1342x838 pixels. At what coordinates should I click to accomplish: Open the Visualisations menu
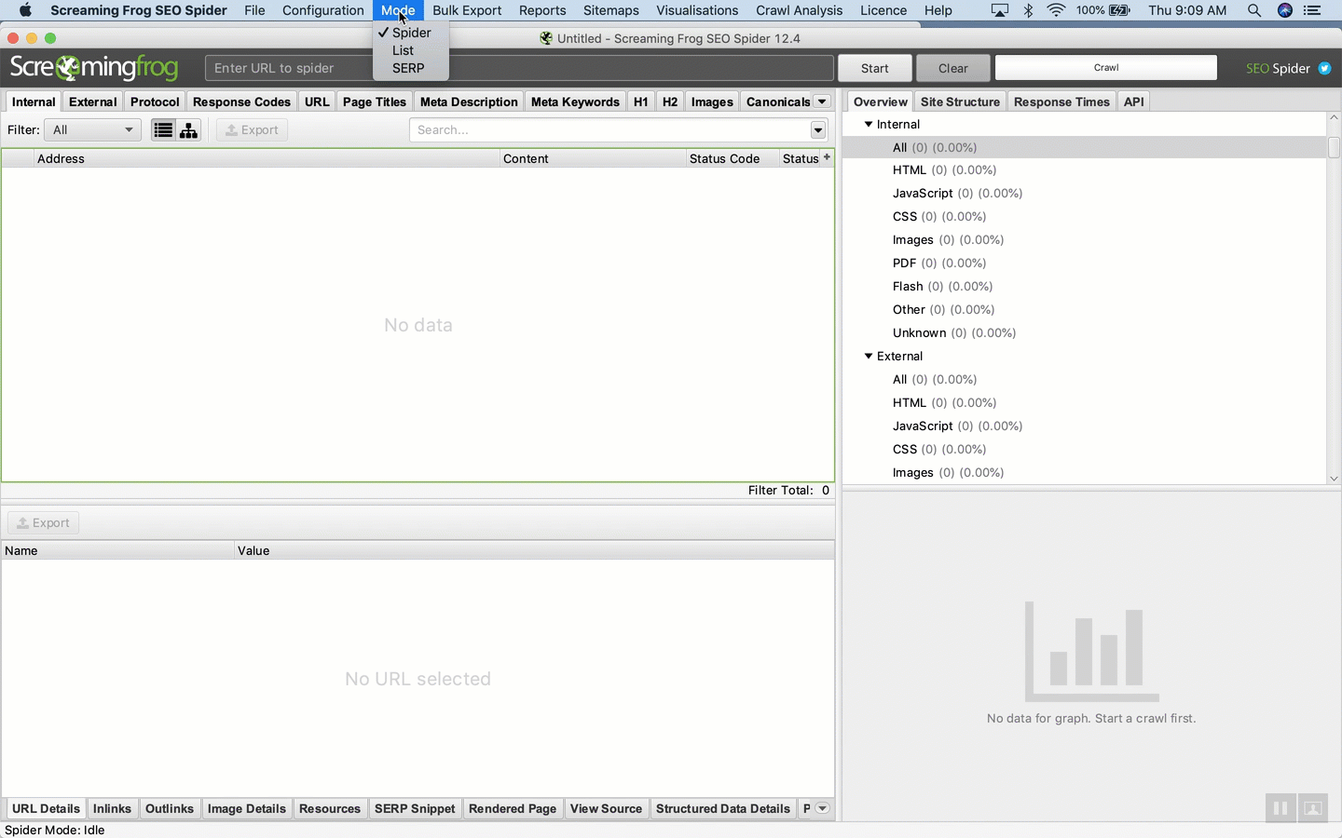(697, 10)
